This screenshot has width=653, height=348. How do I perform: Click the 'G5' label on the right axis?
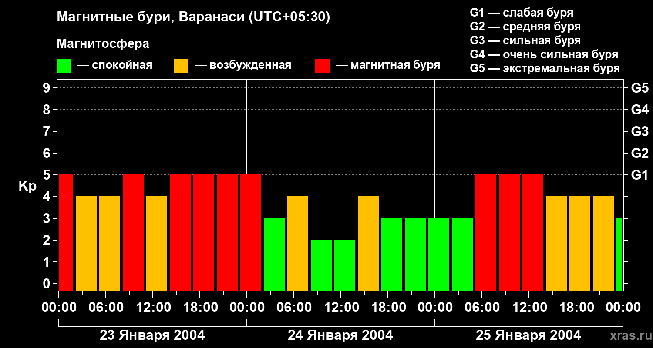point(640,88)
